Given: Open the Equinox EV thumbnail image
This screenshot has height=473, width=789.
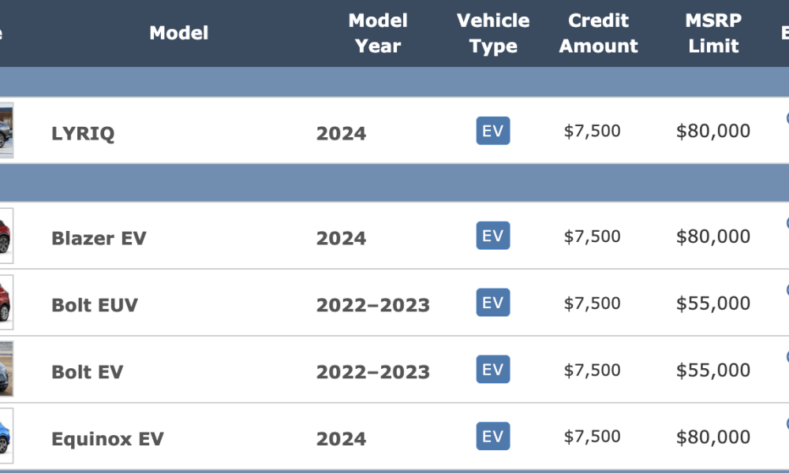Looking at the screenshot, I should (6, 436).
